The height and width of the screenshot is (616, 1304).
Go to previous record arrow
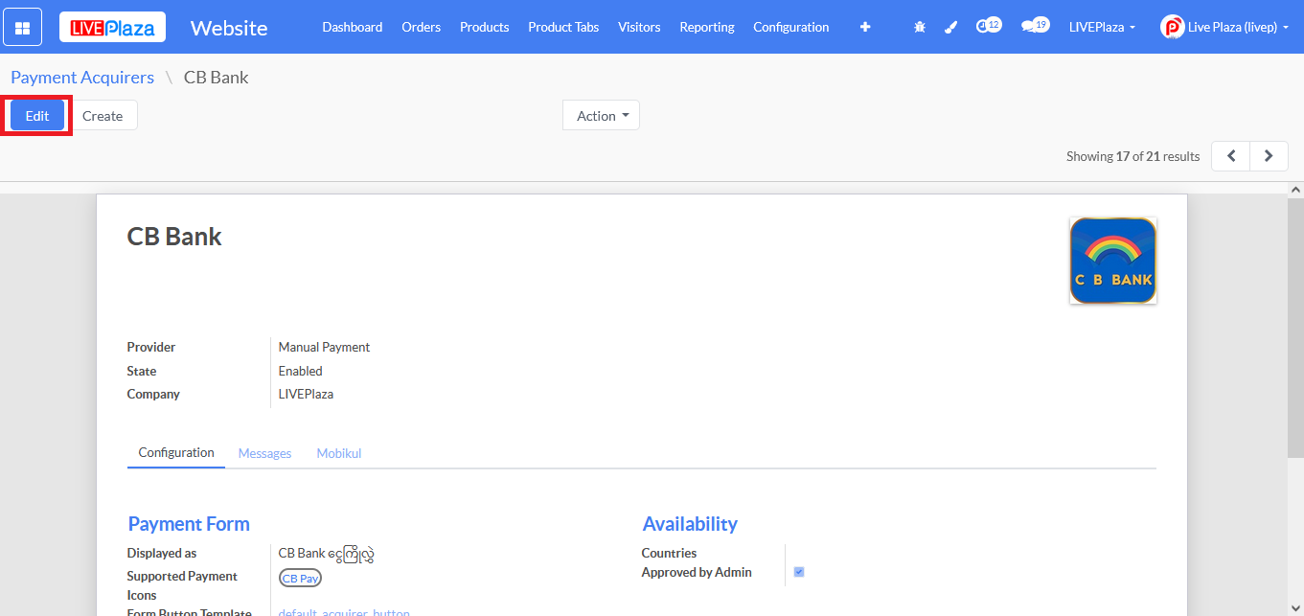click(x=1231, y=156)
